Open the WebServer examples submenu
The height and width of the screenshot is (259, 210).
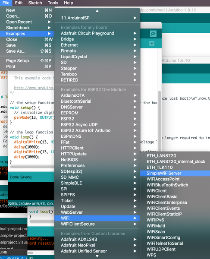point(97,212)
